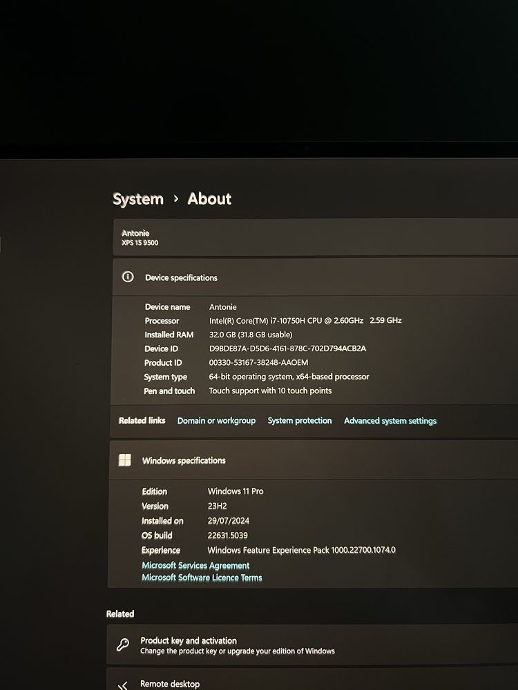This screenshot has height=690, width=518.
Task: Click the Remote desktop icon
Action: [123, 684]
